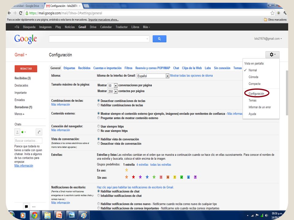Open Mostrar todas las opciones de idioma
Image resolution: width=294 pixels, height=220 pixels.
[191, 75]
